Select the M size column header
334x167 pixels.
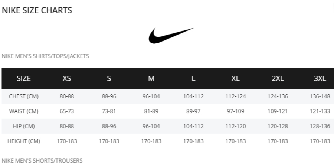[151, 78]
